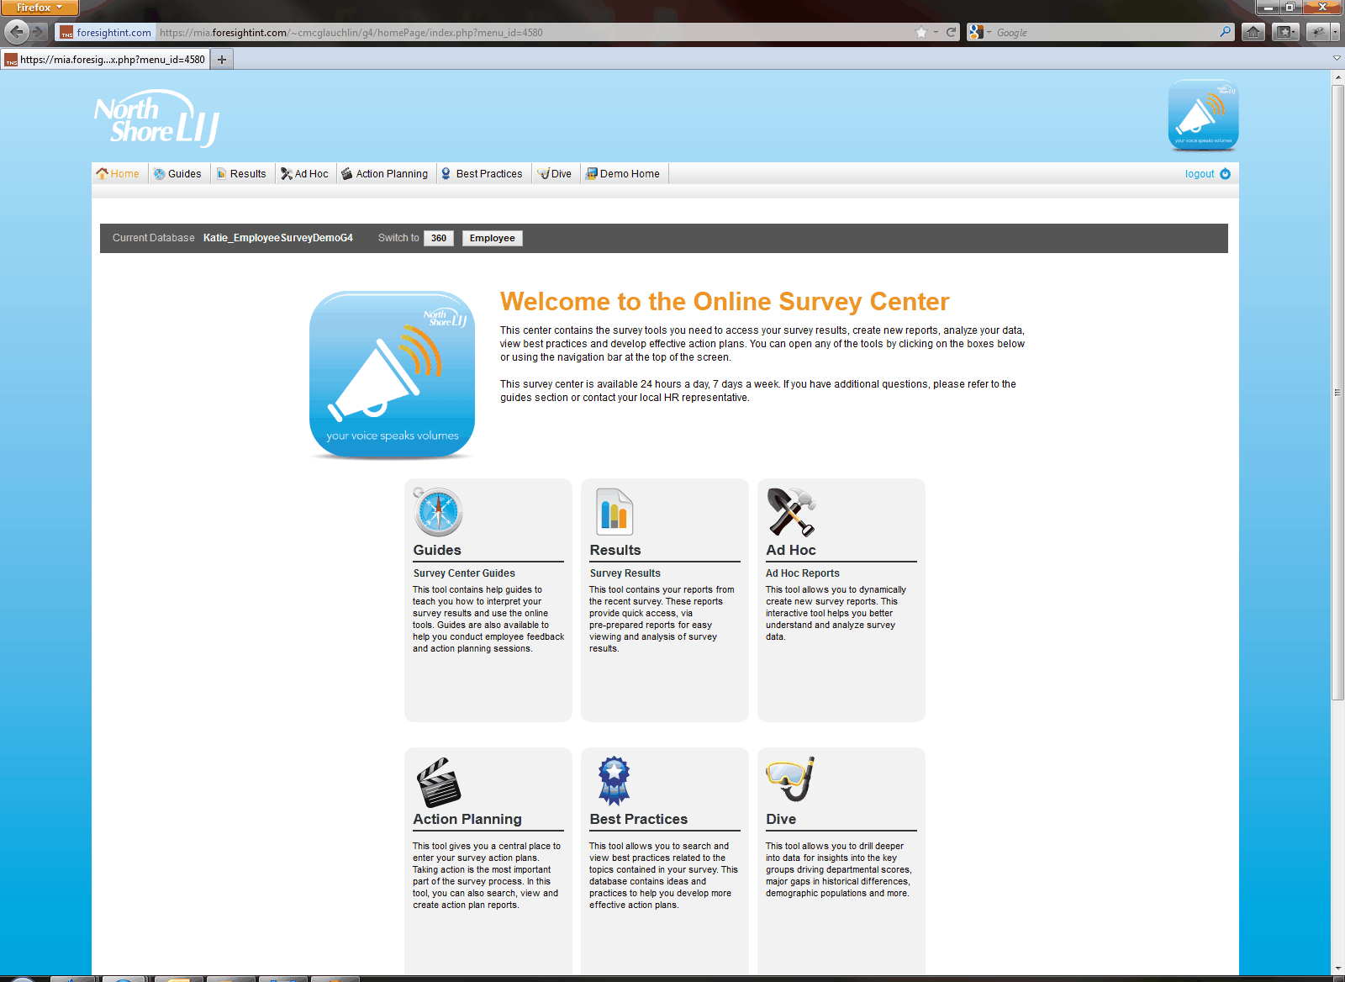This screenshot has width=1345, height=982.
Task: Click the clapperboard Action Planning icon
Action: 439,783
